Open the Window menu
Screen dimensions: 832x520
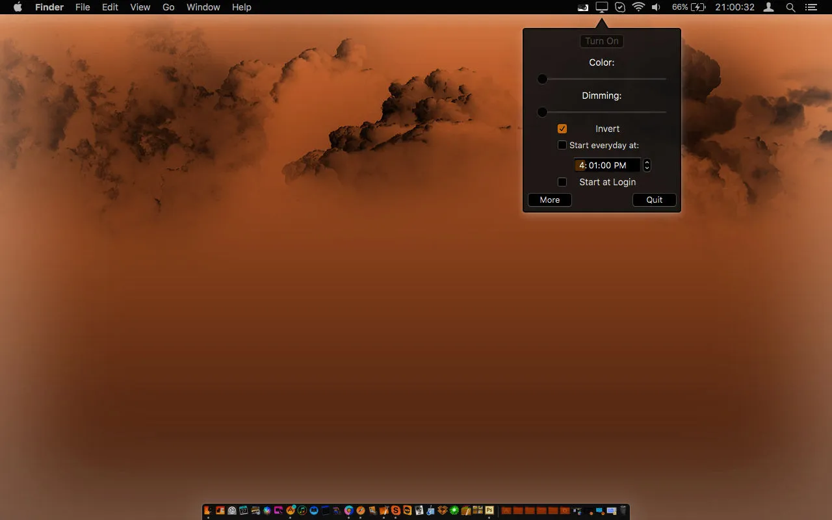click(x=203, y=7)
